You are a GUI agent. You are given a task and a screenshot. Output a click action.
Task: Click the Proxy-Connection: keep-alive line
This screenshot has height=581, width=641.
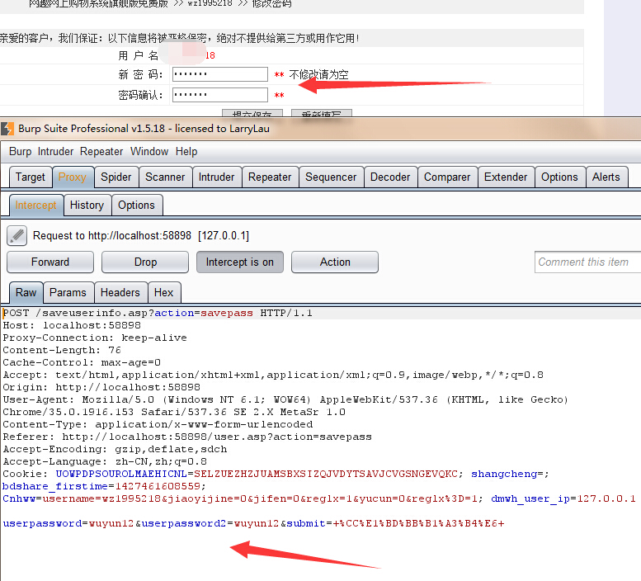click(x=95, y=338)
